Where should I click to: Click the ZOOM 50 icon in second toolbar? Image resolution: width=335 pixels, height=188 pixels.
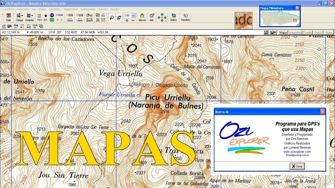(35, 26)
